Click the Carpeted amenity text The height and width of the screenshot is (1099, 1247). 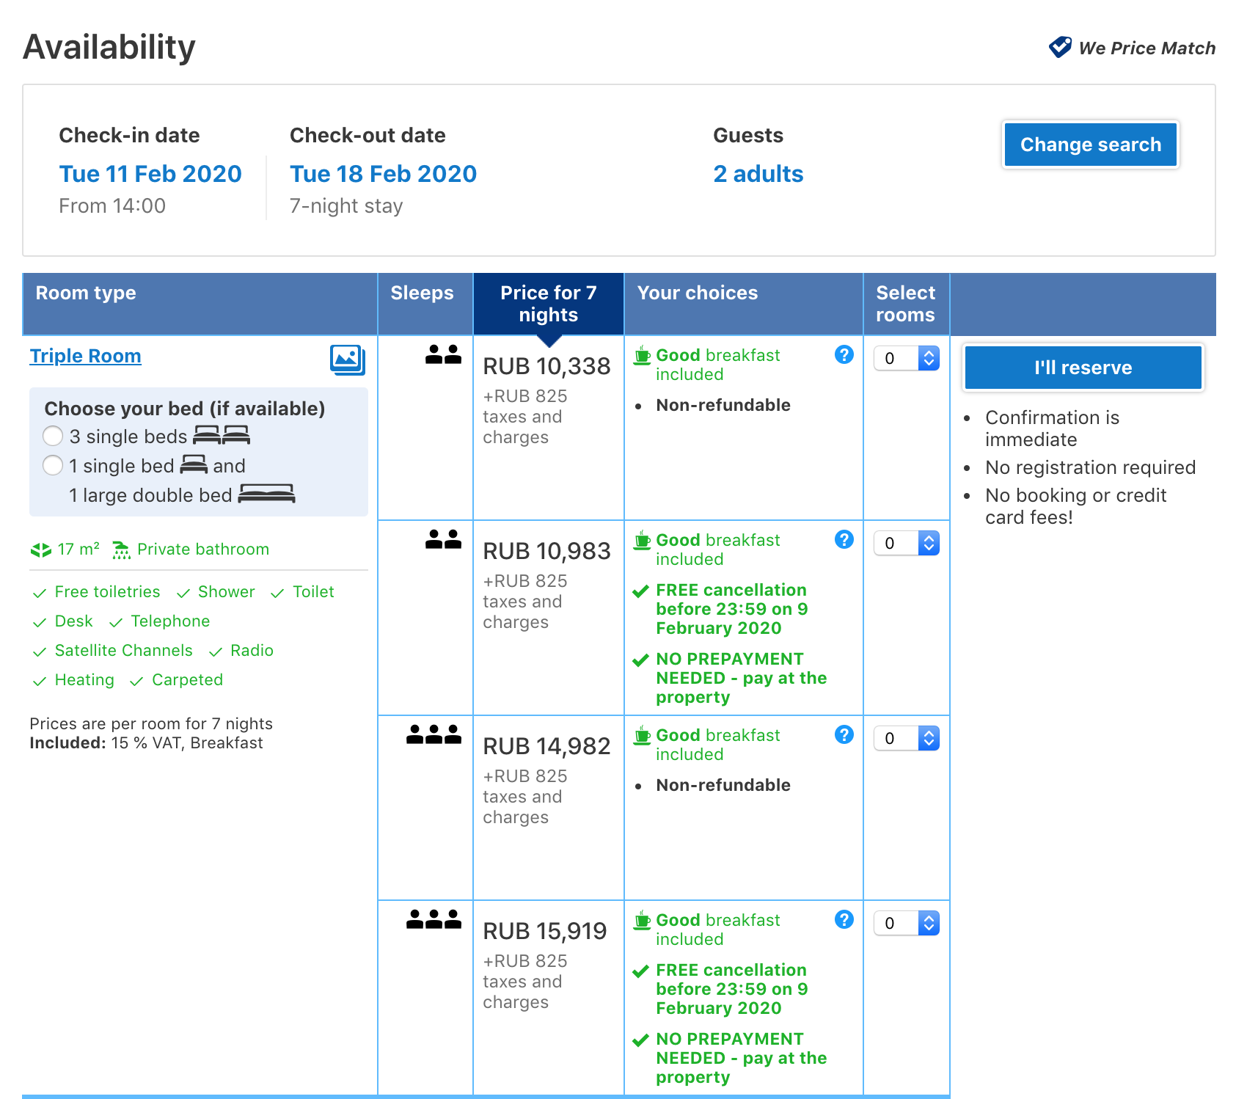[187, 680]
